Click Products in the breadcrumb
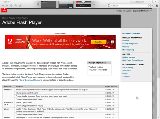Image resolution: width=160 pixels, height=119 pixels. coord(12,18)
